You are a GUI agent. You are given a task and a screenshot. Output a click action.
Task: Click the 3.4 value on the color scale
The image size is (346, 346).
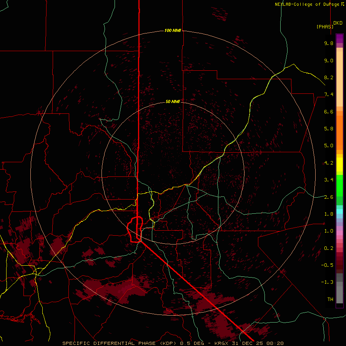(329, 180)
